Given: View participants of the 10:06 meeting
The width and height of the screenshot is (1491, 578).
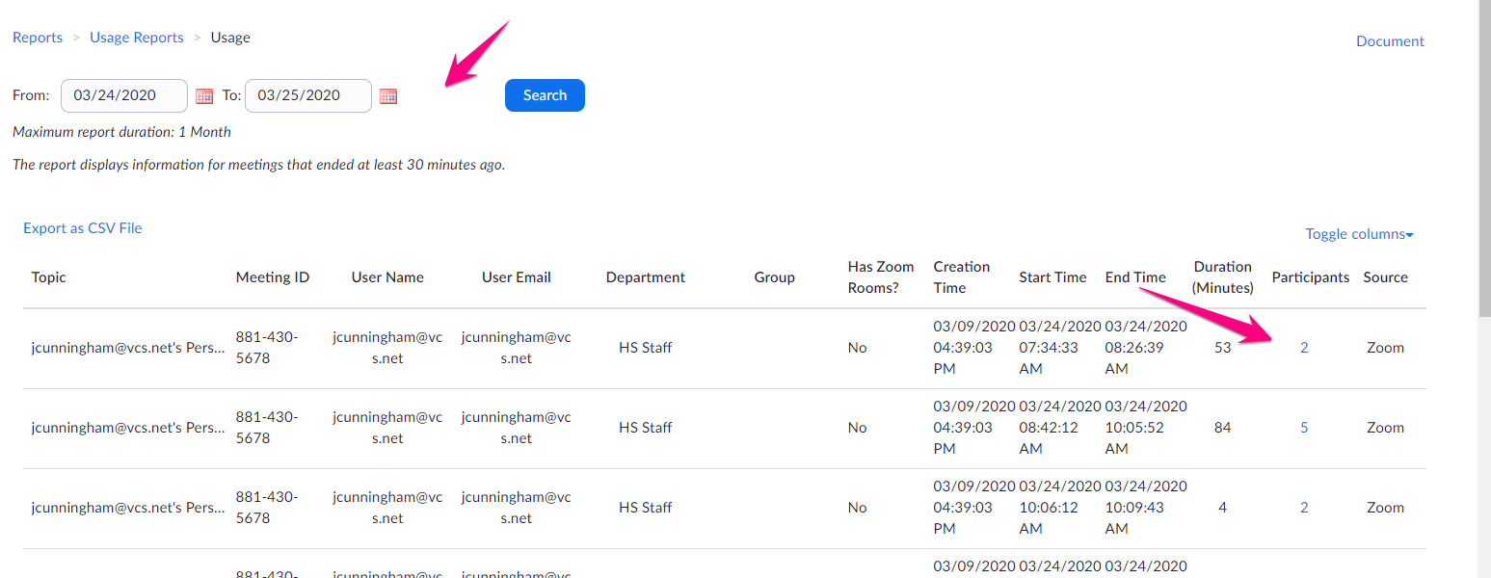Looking at the screenshot, I should coord(1304,507).
